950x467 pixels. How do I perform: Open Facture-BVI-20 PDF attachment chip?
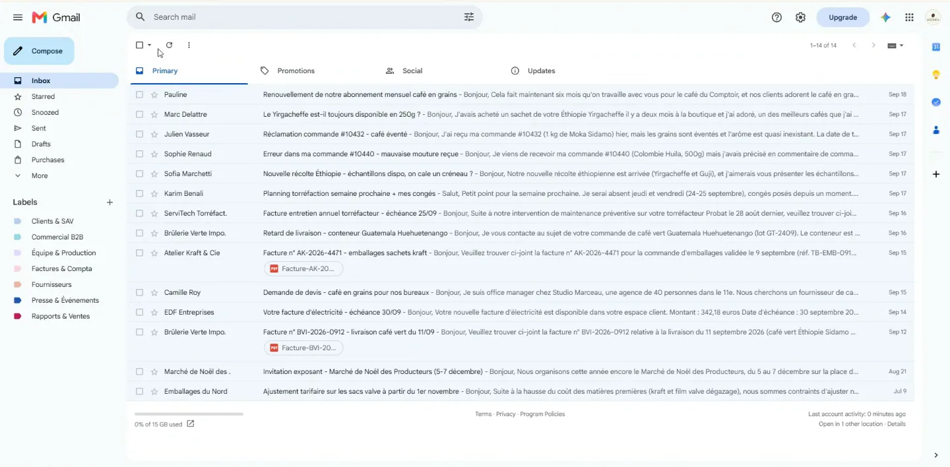click(303, 348)
